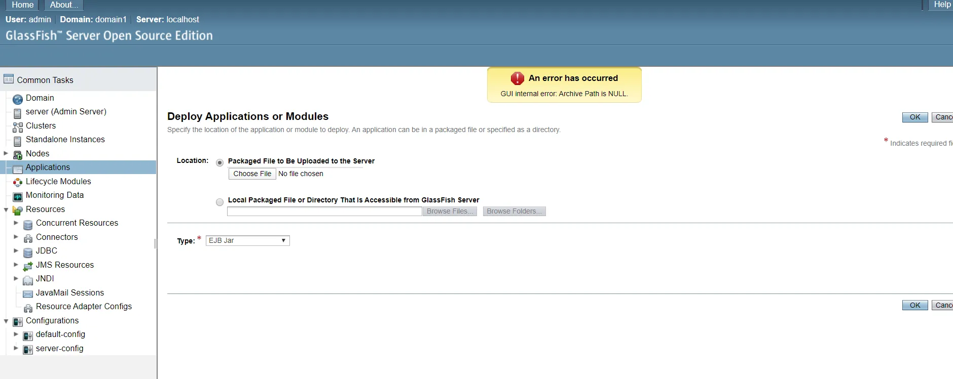The image size is (953, 379).
Task: Open Domain in the navigation tree
Action: 40,98
